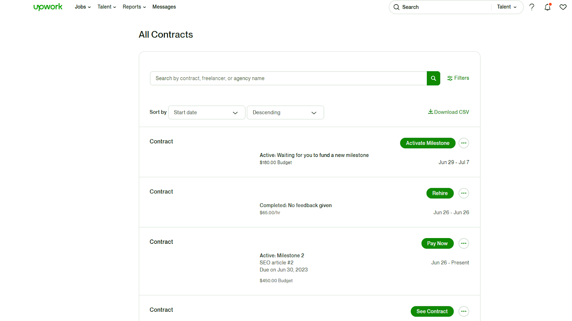Click the Upwork logo
Viewport: 572px width, 321px height.
[48, 7]
